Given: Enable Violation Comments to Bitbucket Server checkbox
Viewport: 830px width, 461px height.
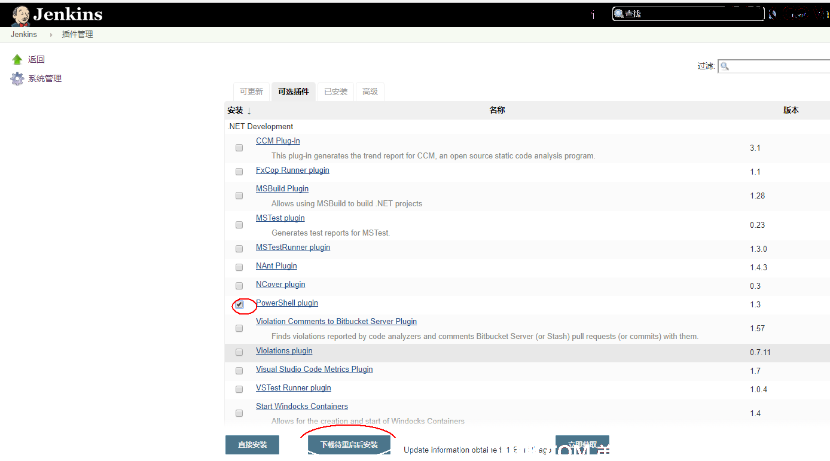Looking at the screenshot, I should pyautogui.click(x=239, y=328).
